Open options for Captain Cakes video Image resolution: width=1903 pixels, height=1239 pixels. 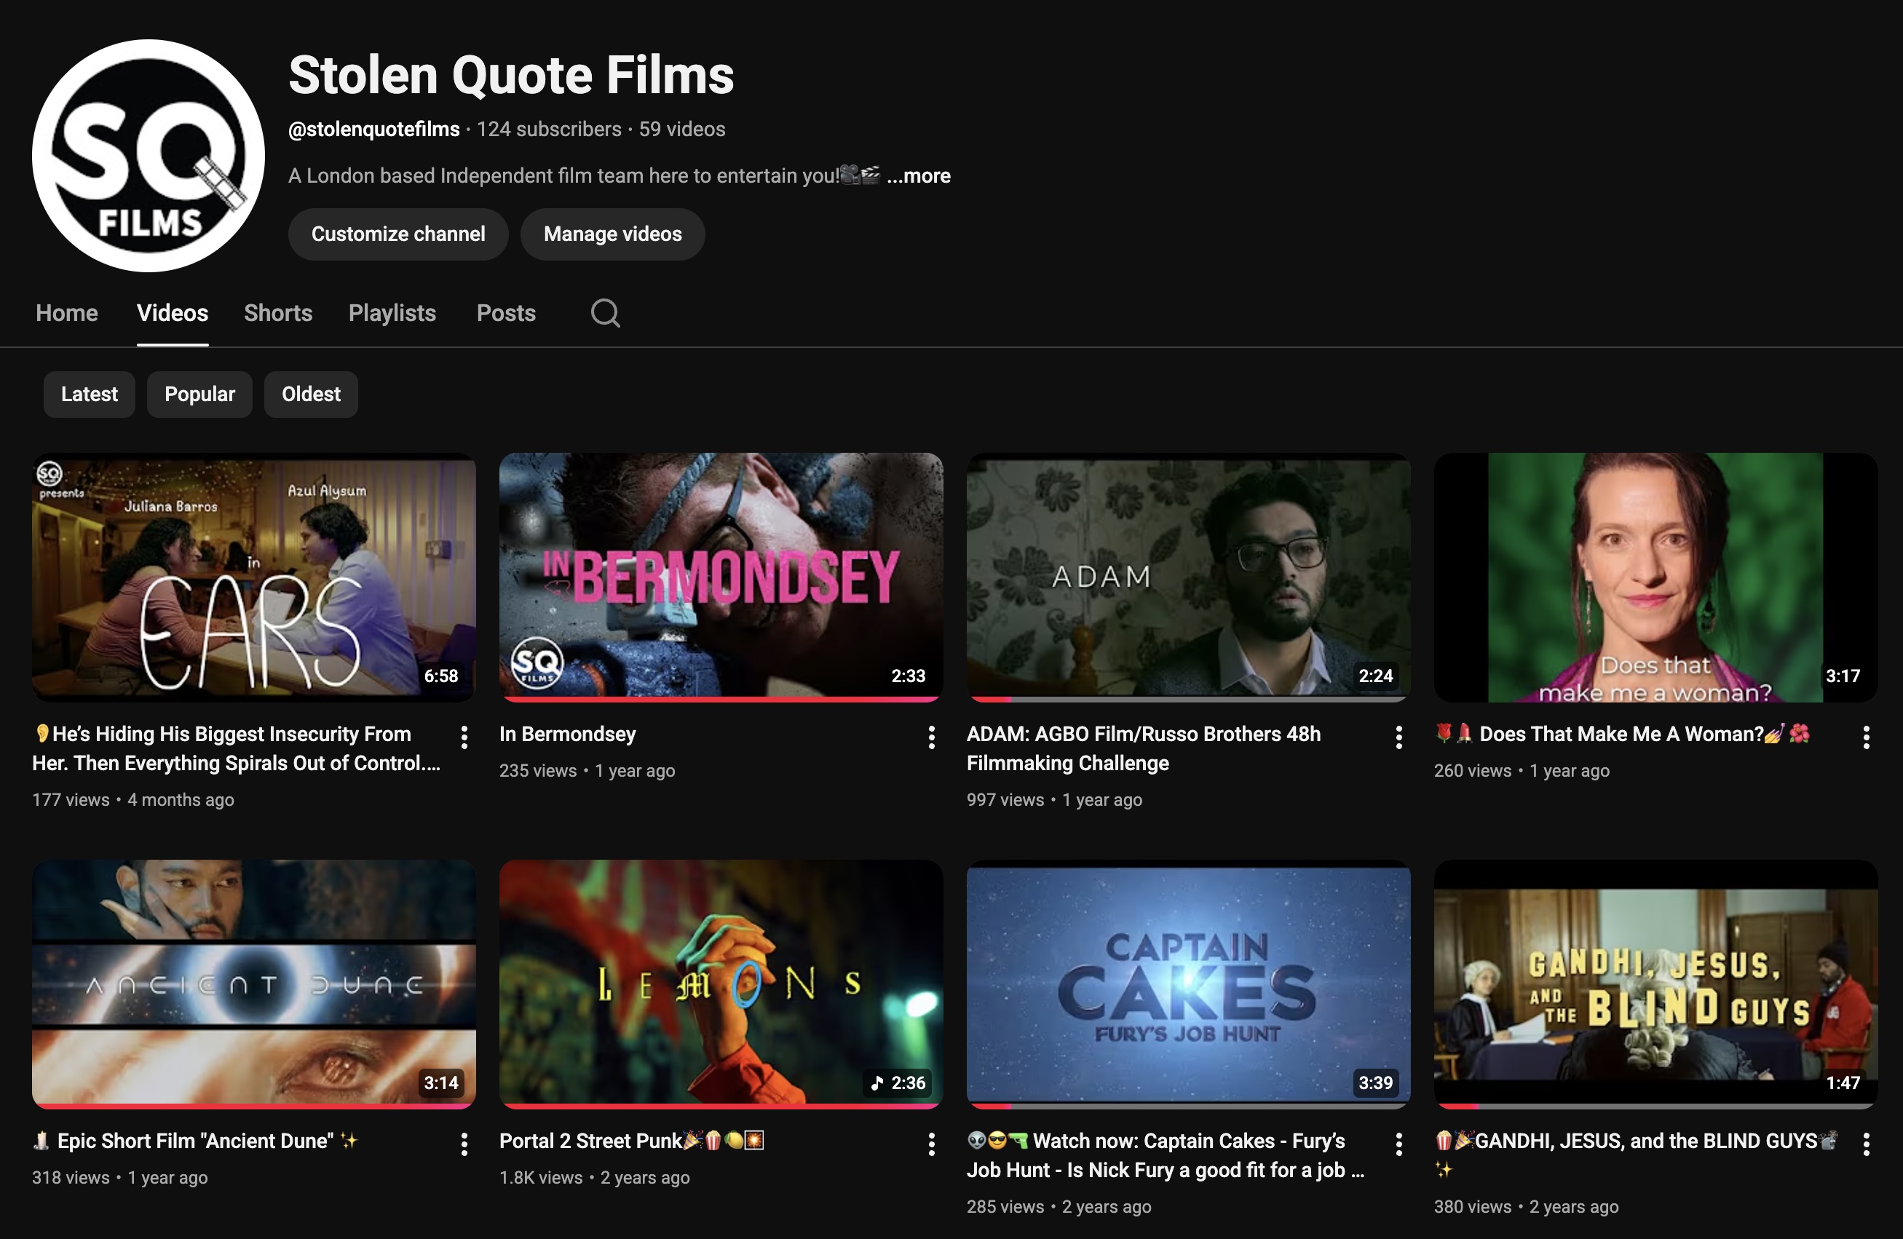pos(1398,1144)
